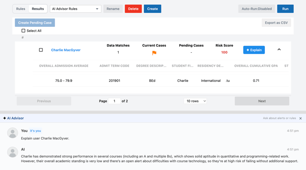
Task: Click the International residency cell
Action: pyautogui.click(x=211, y=80)
